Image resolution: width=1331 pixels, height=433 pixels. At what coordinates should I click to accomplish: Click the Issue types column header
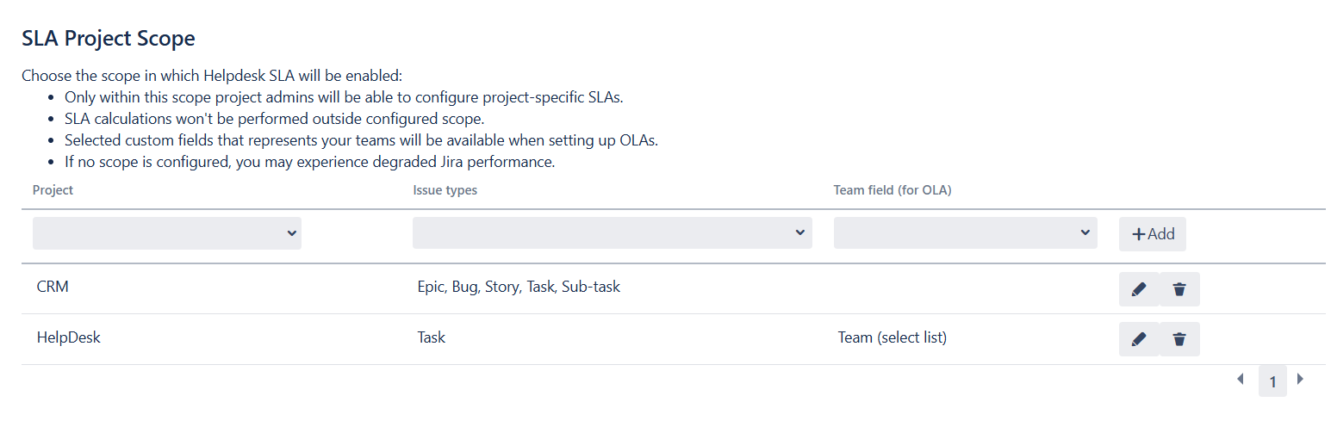click(445, 190)
